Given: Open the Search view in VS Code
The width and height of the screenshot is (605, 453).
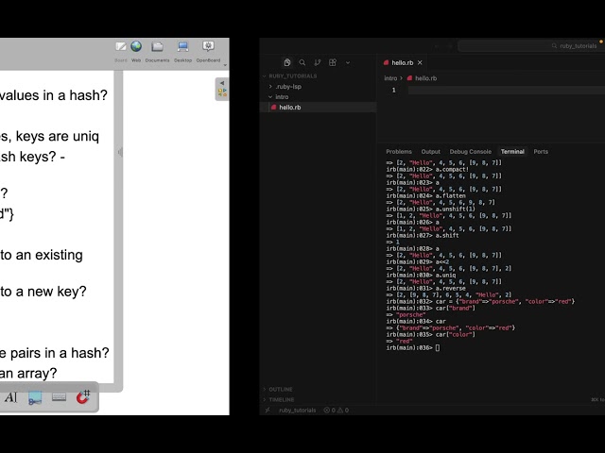Looking at the screenshot, I should [302, 62].
